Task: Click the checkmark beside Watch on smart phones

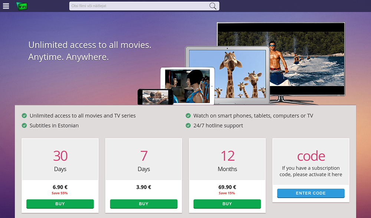Action: pos(188,116)
